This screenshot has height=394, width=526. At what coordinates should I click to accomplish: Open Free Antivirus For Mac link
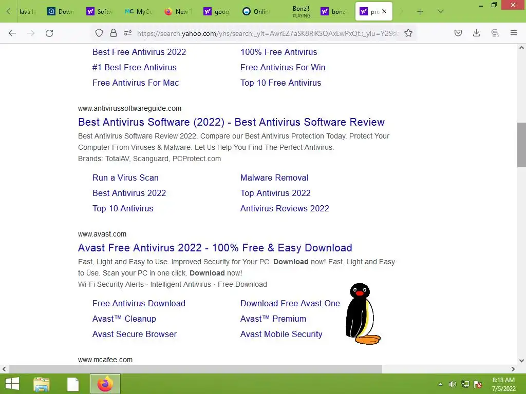(x=136, y=83)
